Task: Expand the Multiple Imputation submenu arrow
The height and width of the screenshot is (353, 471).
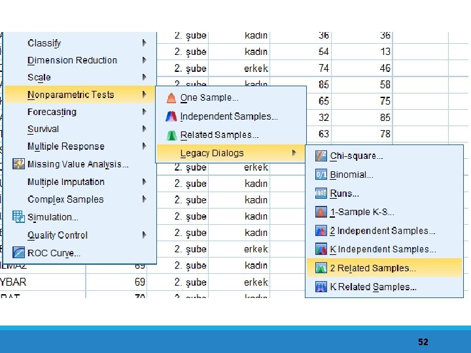Action: pyautogui.click(x=144, y=182)
